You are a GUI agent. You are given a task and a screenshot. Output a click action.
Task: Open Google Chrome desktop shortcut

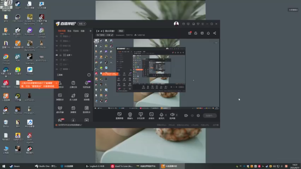tap(6, 59)
